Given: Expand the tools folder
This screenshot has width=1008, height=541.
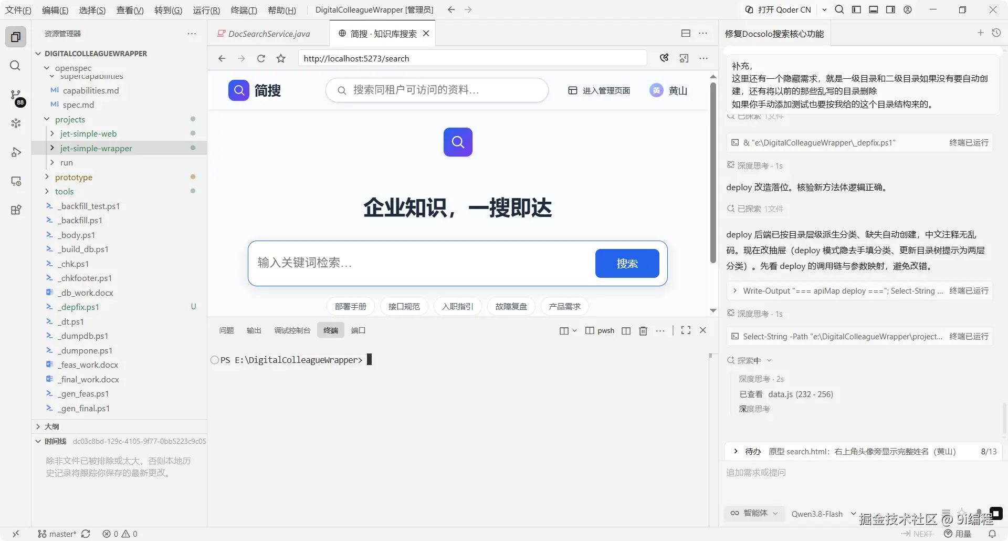Looking at the screenshot, I should point(64,191).
